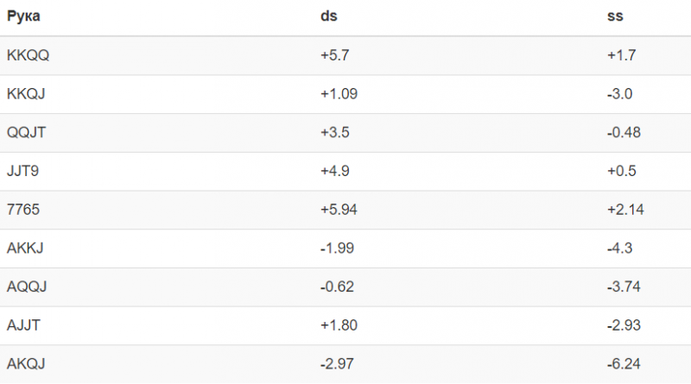
Task: Click the +5.7 ds value
Action: (335, 55)
